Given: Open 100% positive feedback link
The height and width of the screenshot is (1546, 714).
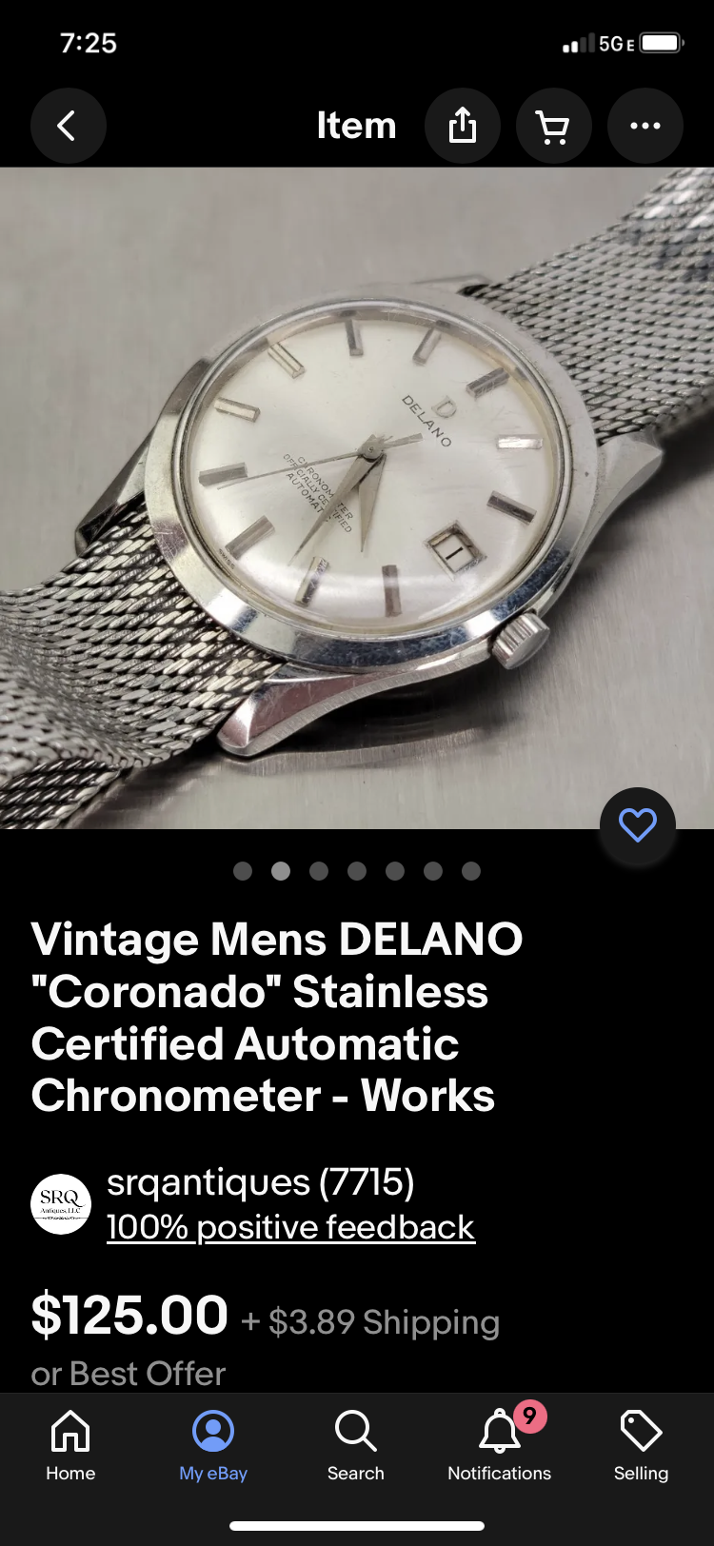Looking at the screenshot, I should [x=290, y=1227].
